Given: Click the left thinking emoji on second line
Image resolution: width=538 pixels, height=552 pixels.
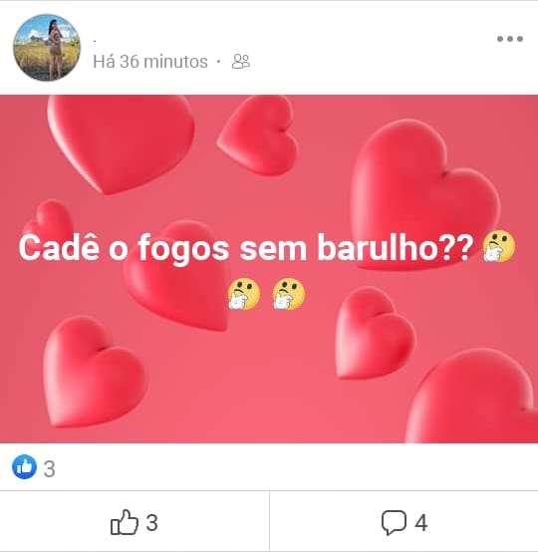Looking at the screenshot, I should pos(244,294).
